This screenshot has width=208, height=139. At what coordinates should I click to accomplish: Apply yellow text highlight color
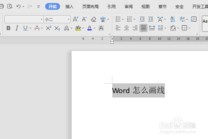[x=78, y=28]
